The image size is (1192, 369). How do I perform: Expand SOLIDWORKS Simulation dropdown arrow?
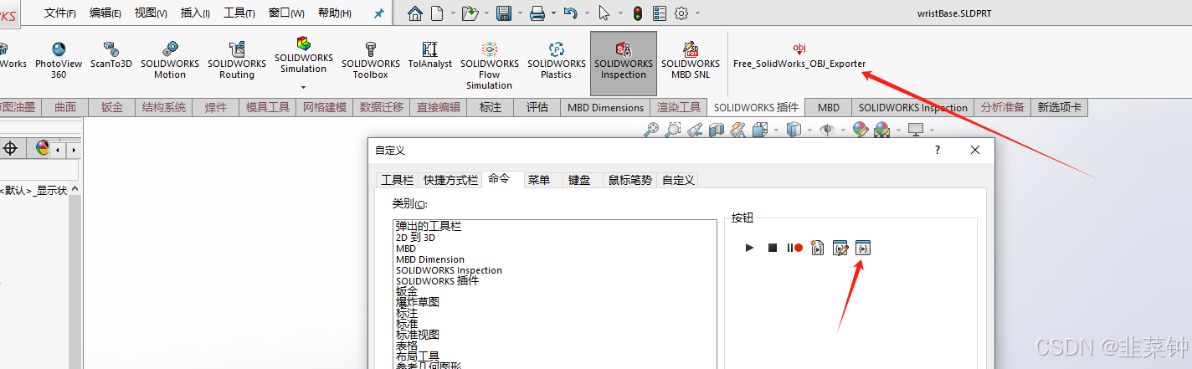click(x=304, y=87)
